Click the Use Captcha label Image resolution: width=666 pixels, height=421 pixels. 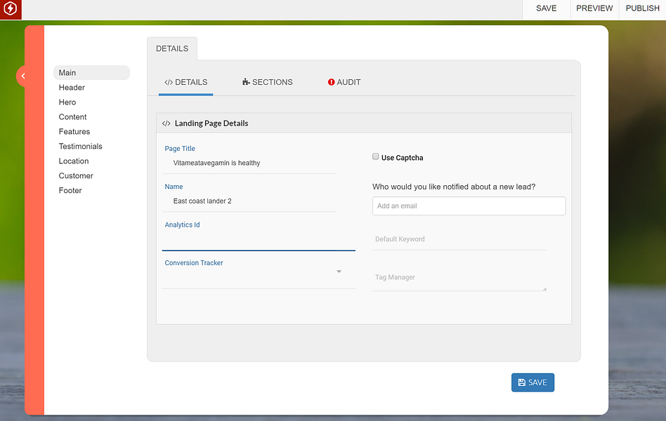403,158
